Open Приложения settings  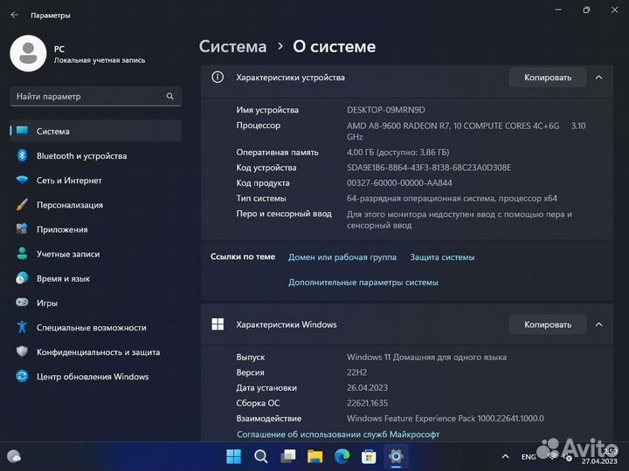point(95,229)
